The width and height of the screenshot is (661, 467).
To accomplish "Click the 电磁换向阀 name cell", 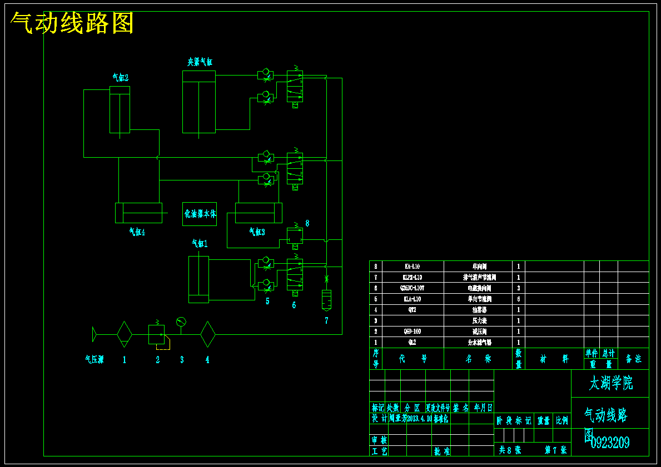I will [478, 288].
